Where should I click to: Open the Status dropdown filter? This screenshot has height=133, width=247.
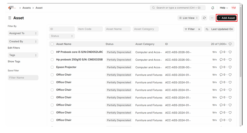click(x=62, y=36)
